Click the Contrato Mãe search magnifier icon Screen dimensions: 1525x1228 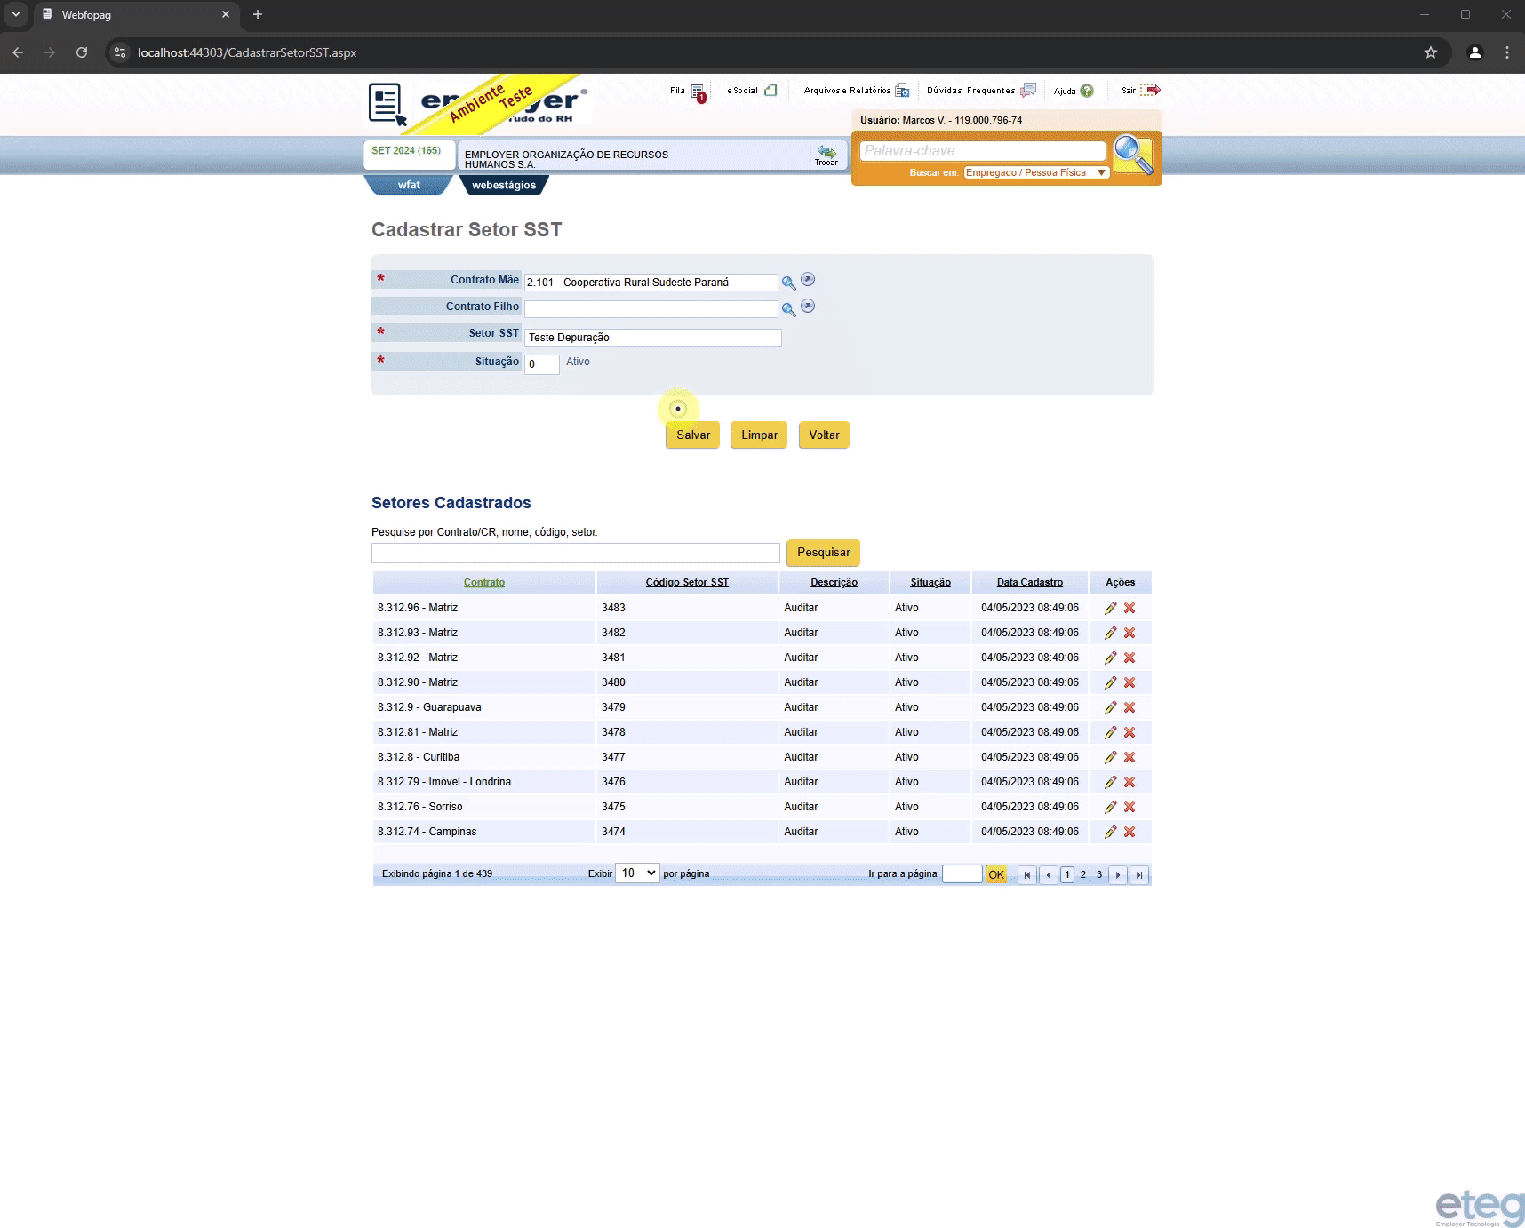click(788, 283)
